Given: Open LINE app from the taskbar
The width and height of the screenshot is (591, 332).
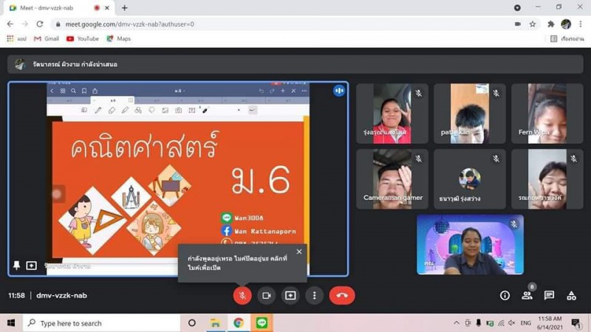Looking at the screenshot, I should [261, 323].
